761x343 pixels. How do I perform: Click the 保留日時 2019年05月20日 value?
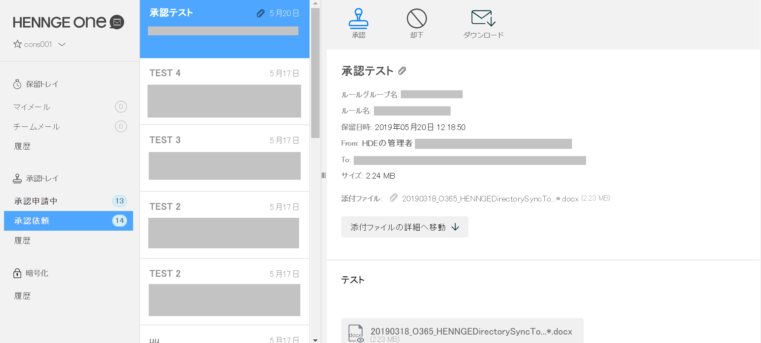[x=420, y=127]
